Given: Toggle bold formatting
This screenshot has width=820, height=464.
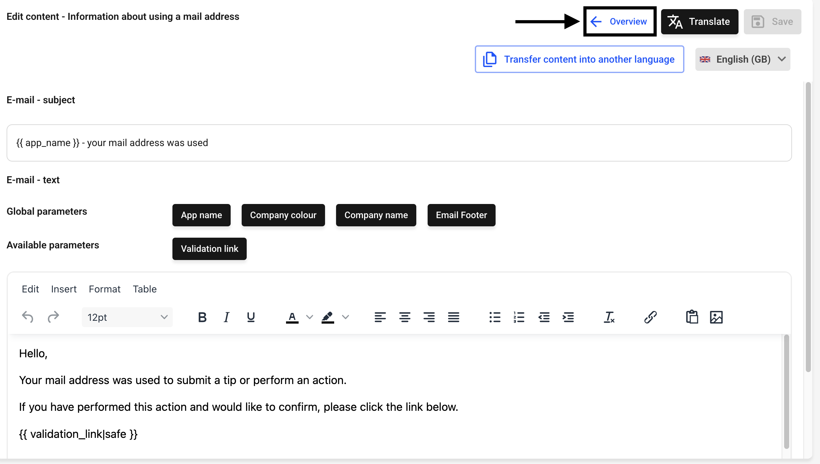Looking at the screenshot, I should (x=202, y=317).
